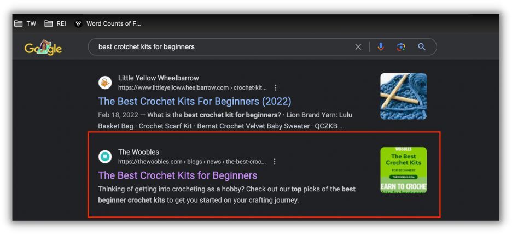This screenshot has height=235, width=512.
Task: Open the blue yarn crochet hook thumbnail
Action: [x=403, y=96]
